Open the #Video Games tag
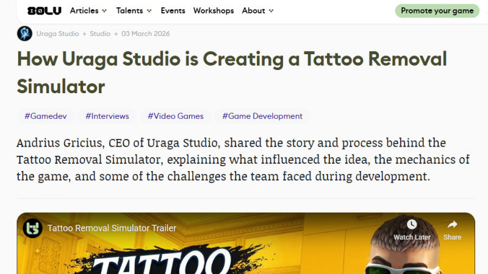The width and height of the screenshot is (488, 274). [x=176, y=116]
